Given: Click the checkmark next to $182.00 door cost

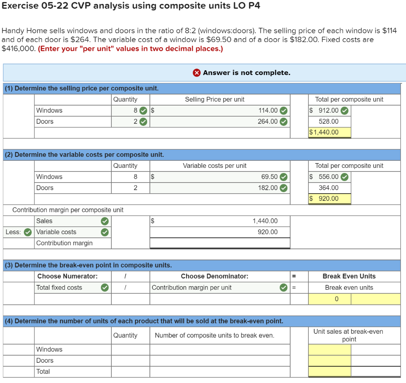Looking at the screenshot, I should (283, 188).
